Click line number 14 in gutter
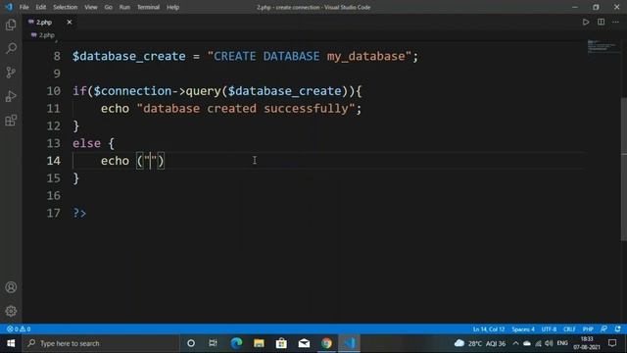 click(54, 161)
